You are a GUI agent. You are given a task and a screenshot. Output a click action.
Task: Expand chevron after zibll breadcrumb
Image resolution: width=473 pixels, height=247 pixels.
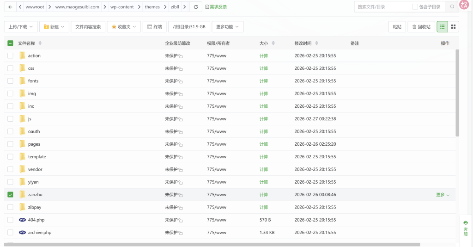185,7
